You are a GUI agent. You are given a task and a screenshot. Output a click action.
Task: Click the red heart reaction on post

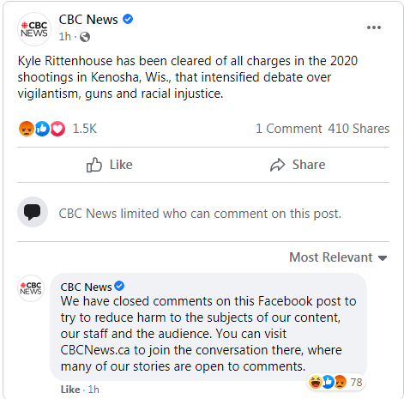click(x=57, y=129)
